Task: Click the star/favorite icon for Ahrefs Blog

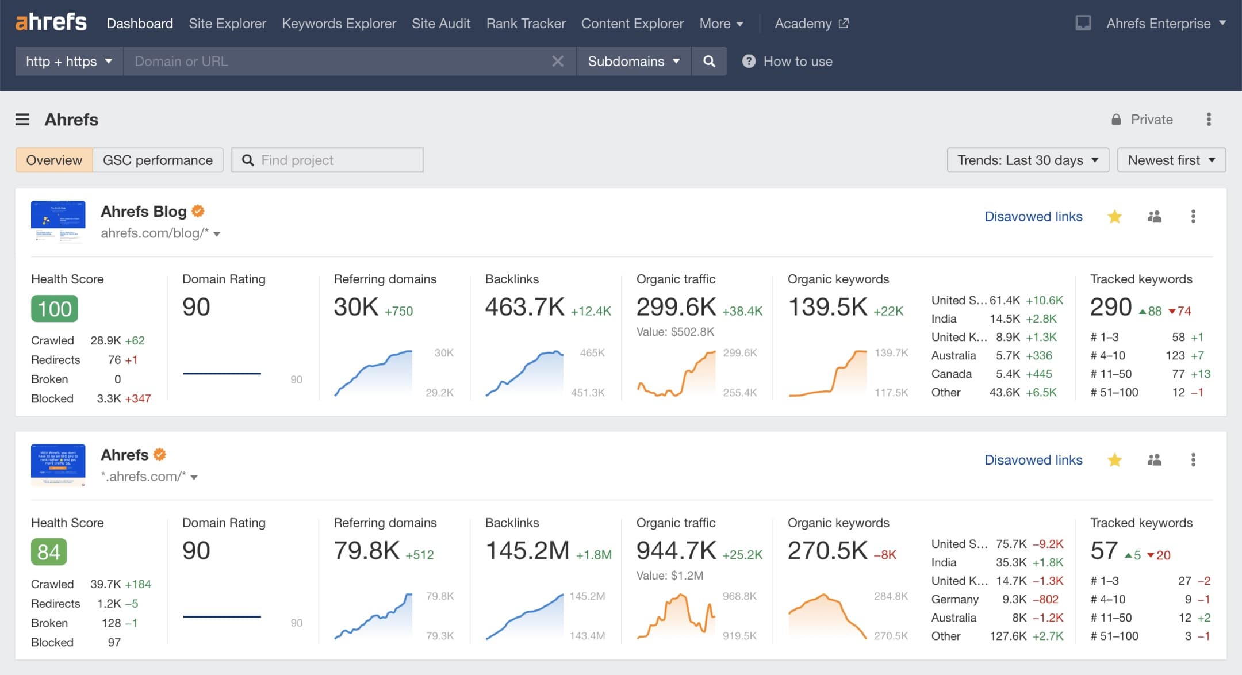Action: coord(1115,217)
